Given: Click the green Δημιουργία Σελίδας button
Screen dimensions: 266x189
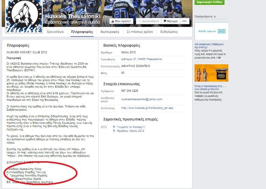Looking at the screenshot, I should [209, 2].
